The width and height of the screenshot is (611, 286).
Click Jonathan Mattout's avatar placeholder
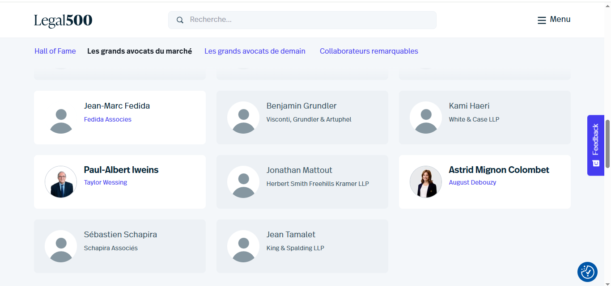point(243,182)
